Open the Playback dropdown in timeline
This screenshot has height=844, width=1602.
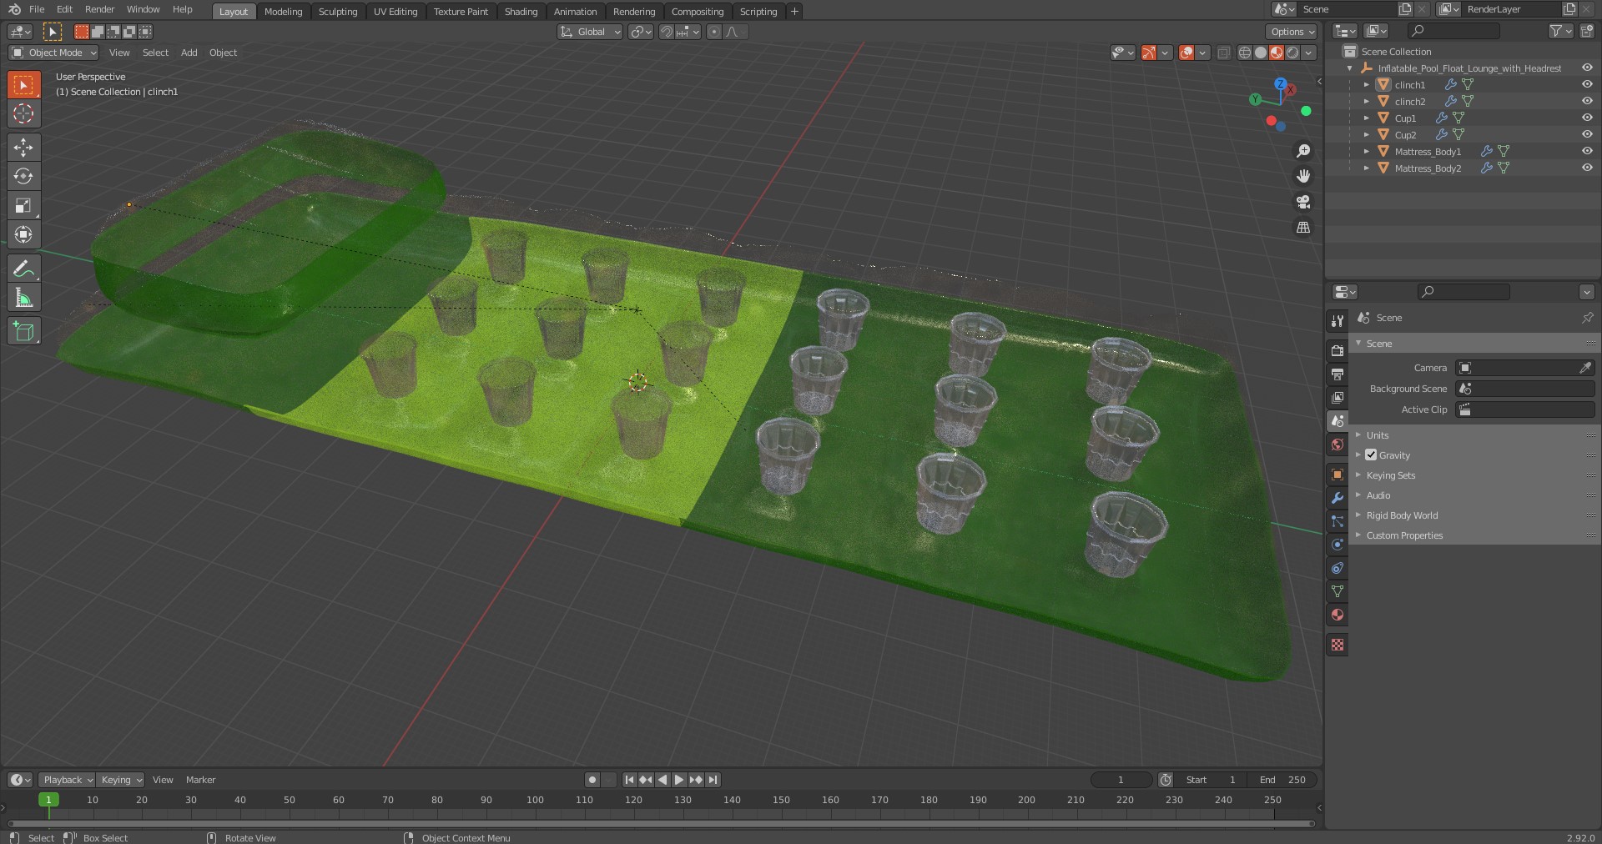click(67, 780)
